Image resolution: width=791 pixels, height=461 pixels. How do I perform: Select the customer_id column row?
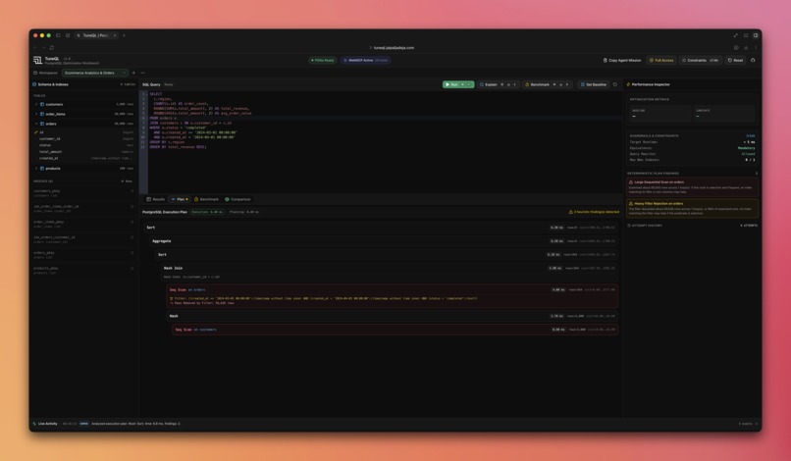tap(83, 138)
